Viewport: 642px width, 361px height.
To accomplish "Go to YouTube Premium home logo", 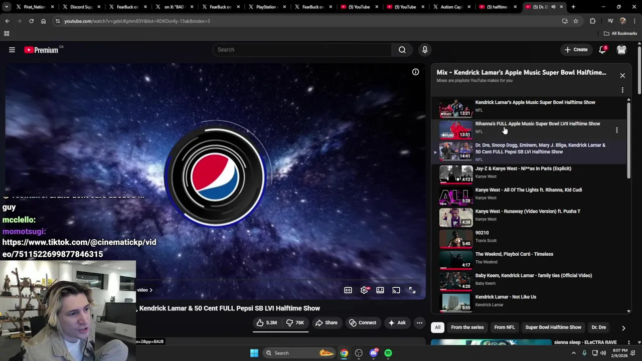I will point(42,50).
